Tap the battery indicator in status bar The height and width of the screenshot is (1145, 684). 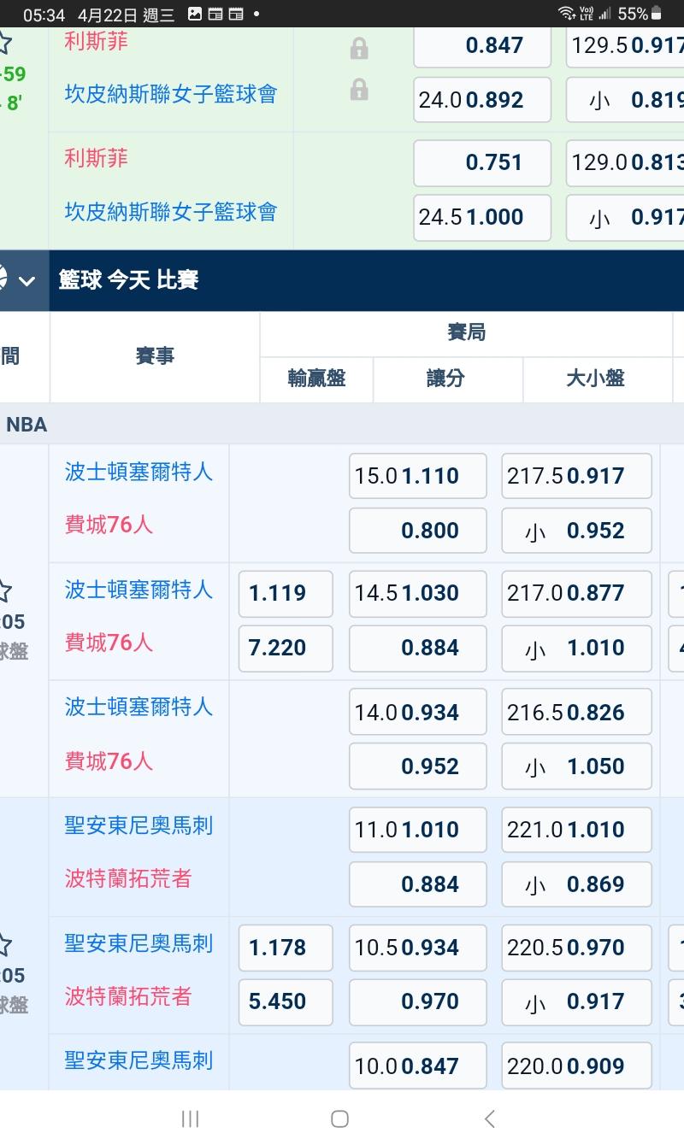coord(657,14)
